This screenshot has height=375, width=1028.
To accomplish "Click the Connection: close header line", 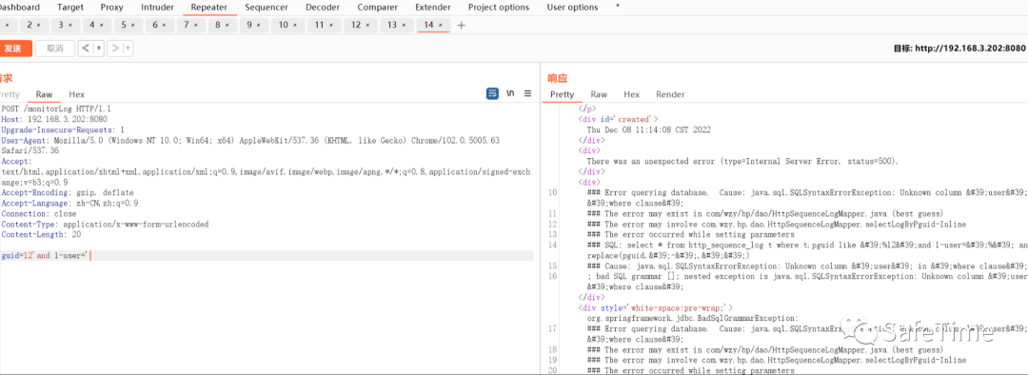I will tap(39, 214).
